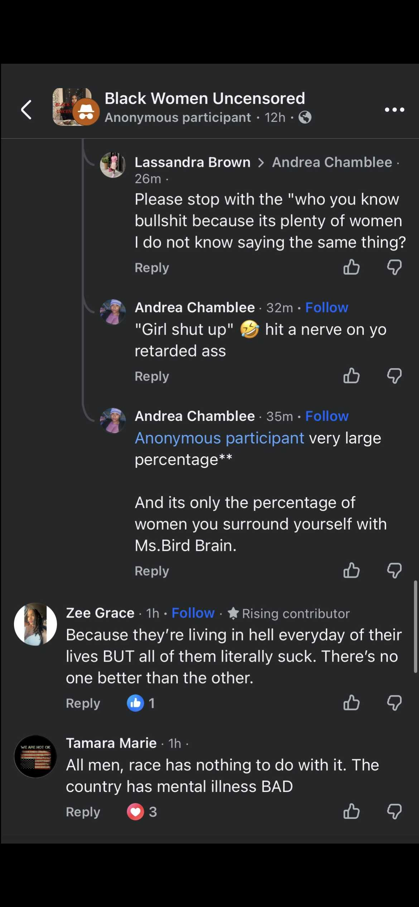Image resolution: width=419 pixels, height=907 pixels.
Task: Like Tamara Marie's comment
Action: pos(351,811)
